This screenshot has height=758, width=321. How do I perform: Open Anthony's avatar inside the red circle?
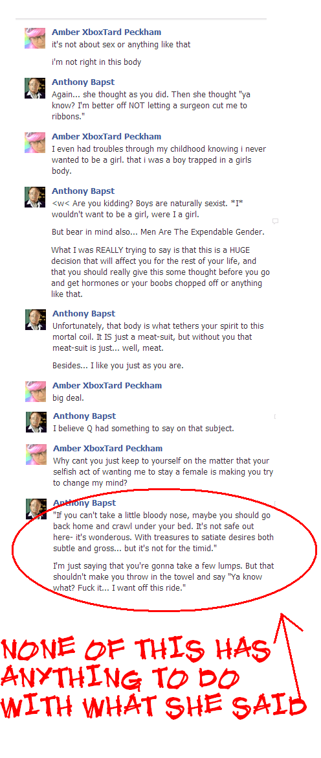36,509
